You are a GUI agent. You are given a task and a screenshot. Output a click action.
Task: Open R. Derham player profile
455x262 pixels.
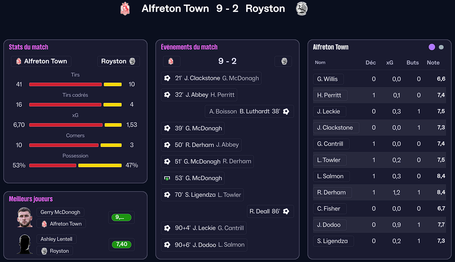click(x=332, y=192)
